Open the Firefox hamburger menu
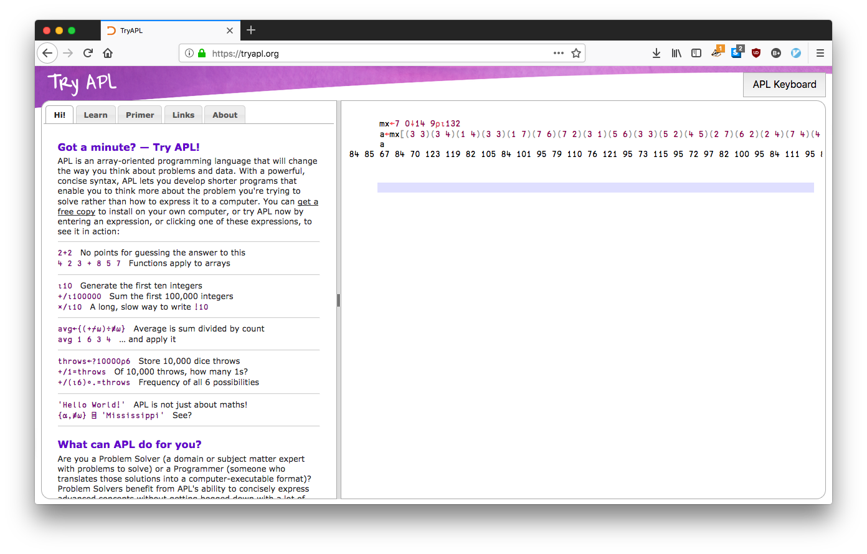867x554 pixels. (820, 53)
